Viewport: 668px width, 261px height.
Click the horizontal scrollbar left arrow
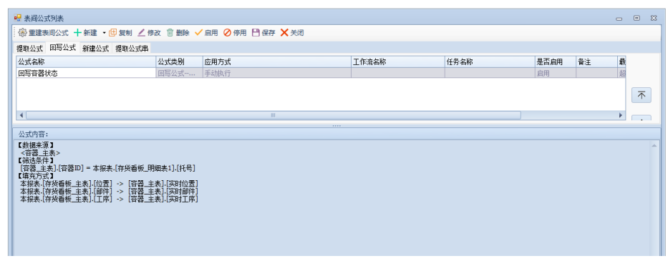click(x=21, y=115)
